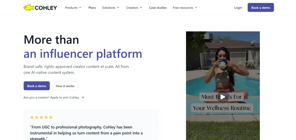
Task: Click Book a demo below the headline
Action: 37,86
